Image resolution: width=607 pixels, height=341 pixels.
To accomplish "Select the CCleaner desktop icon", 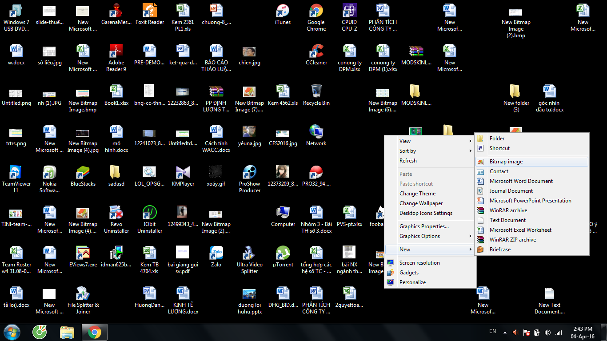I will (316, 55).
